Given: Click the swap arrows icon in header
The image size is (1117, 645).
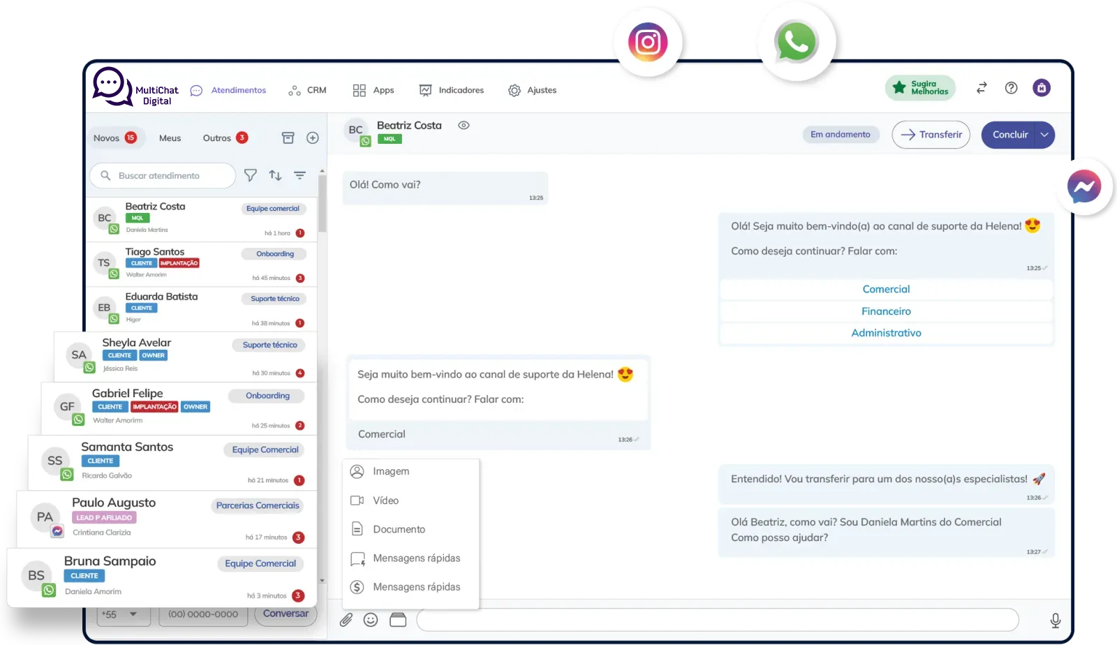Looking at the screenshot, I should click(x=982, y=88).
